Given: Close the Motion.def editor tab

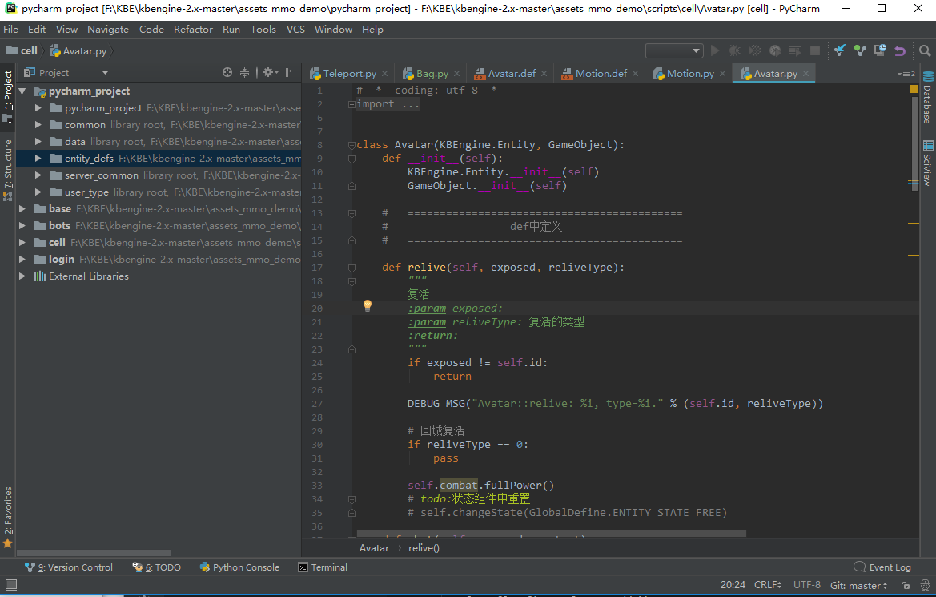Looking at the screenshot, I should (x=636, y=73).
